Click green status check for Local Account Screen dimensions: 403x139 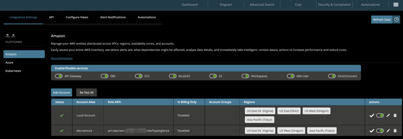click(x=61, y=115)
